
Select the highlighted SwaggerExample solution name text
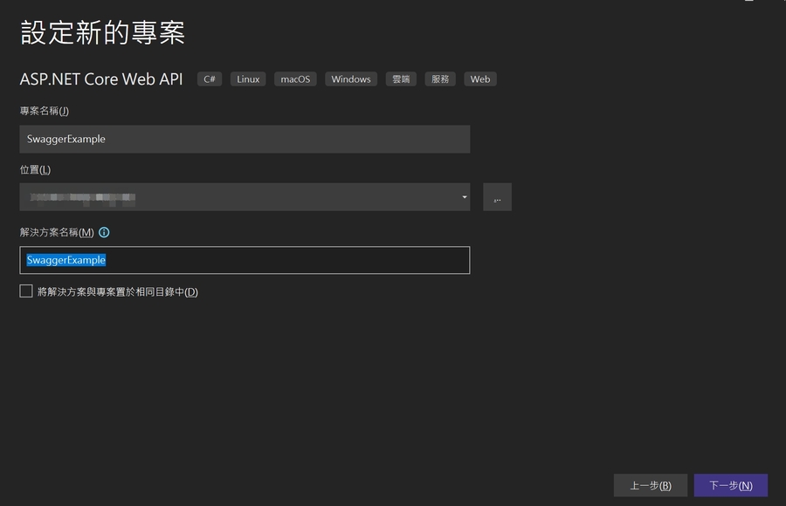[x=65, y=259]
